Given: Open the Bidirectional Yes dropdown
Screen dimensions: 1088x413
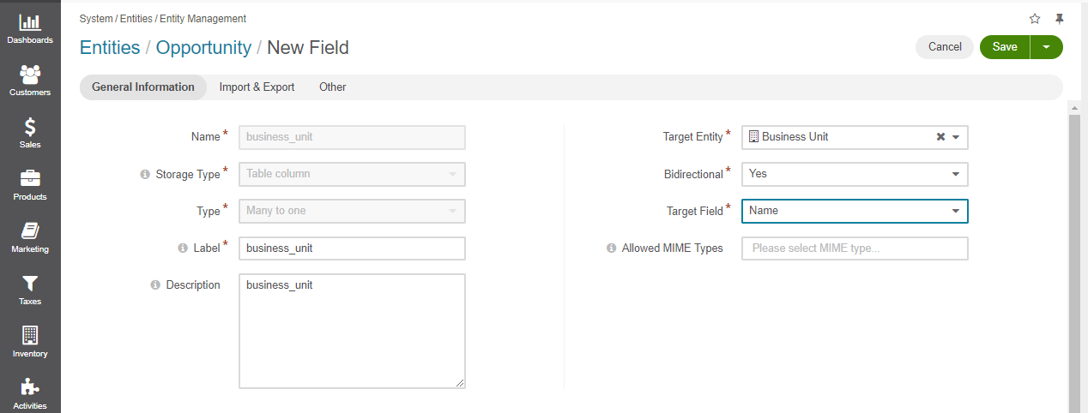Looking at the screenshot, I should (855, 174).
